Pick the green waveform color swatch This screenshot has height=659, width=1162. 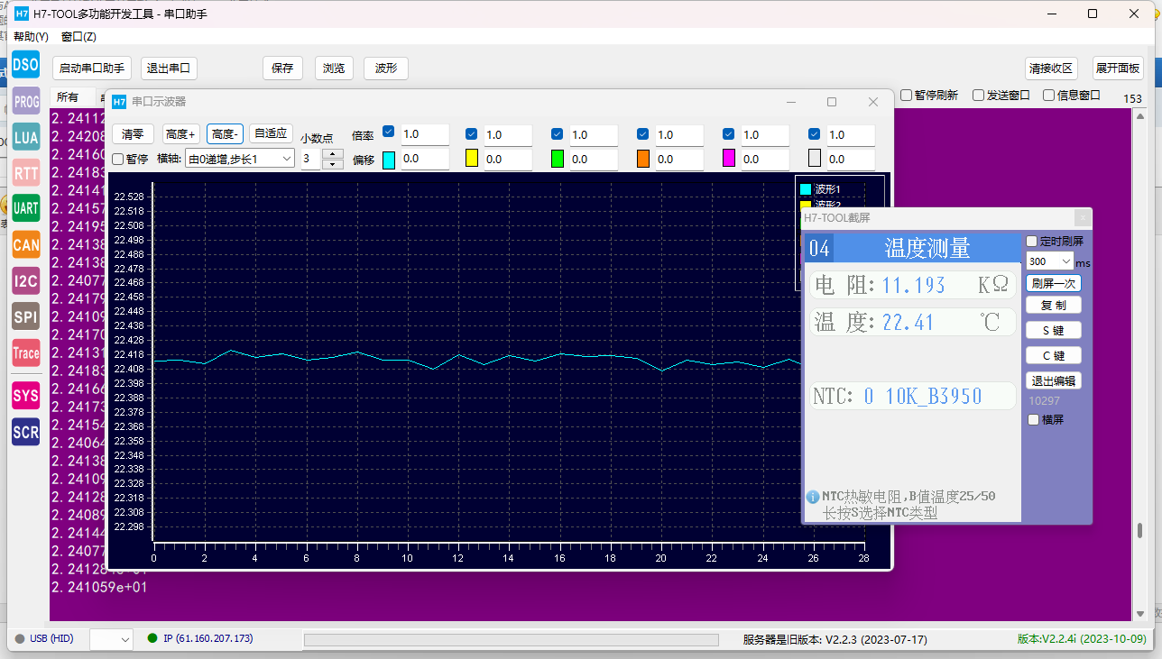(558, 159)
